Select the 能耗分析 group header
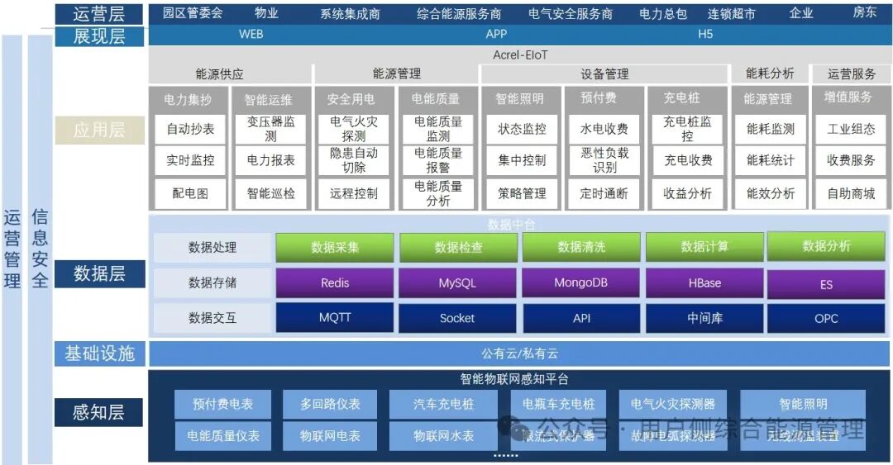 tap(770, 74)
